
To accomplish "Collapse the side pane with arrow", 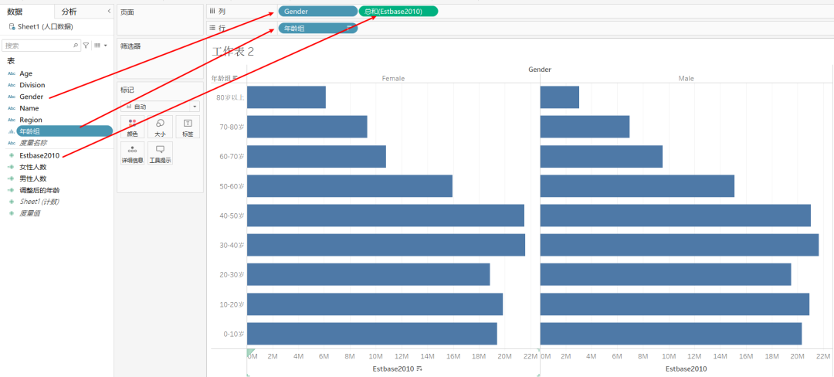I will [109, 11].
